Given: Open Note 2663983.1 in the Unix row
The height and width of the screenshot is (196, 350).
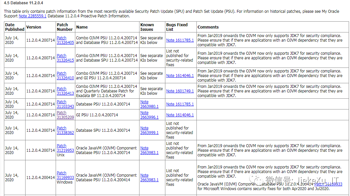Looking at the screenshot, I should click(149, 150).
